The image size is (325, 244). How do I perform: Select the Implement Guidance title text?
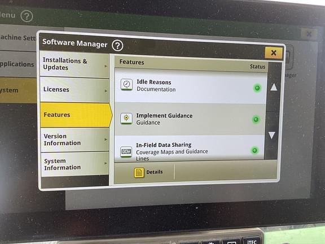(164, 116)
